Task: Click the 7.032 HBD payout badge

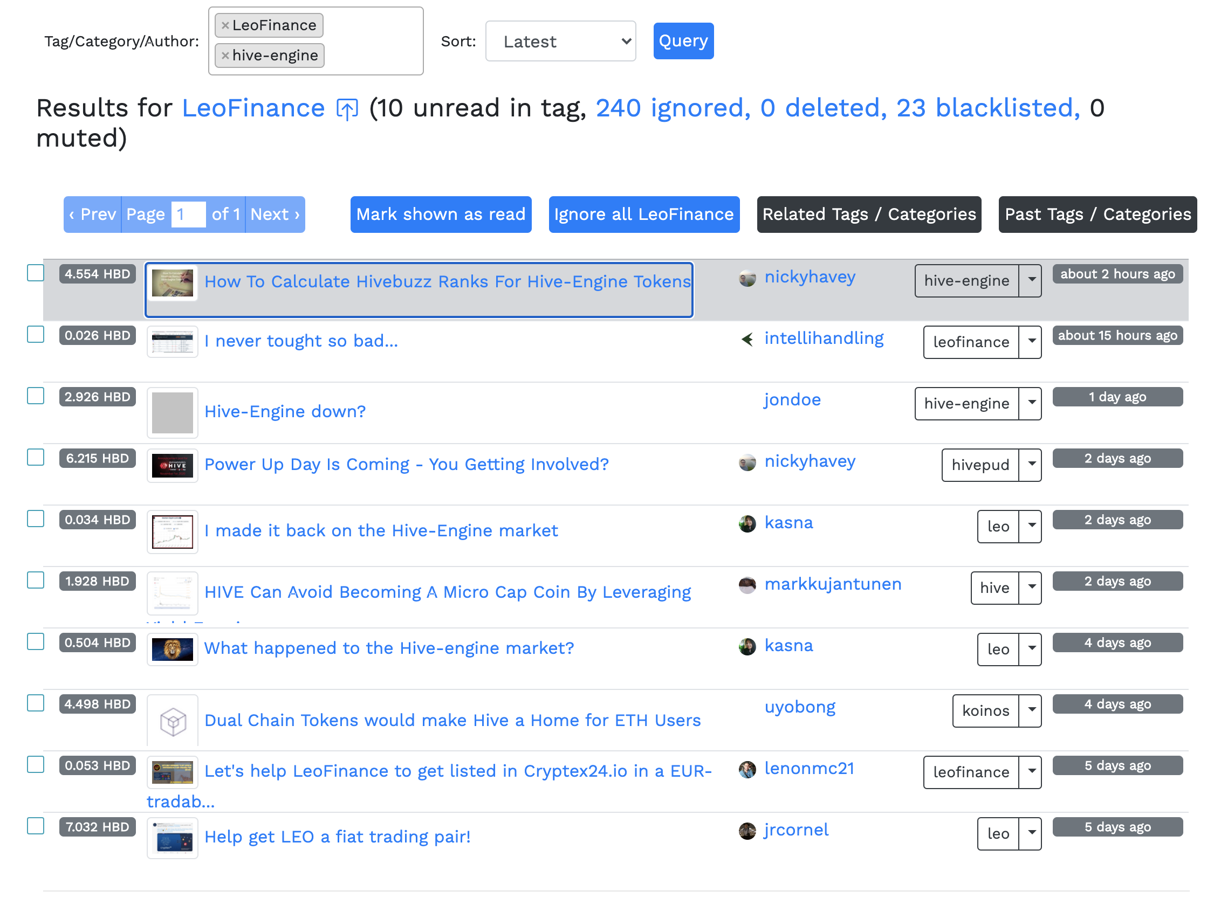Action: click(98, 827)
